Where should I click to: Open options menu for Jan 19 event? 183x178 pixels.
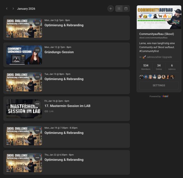pos(37,131)
